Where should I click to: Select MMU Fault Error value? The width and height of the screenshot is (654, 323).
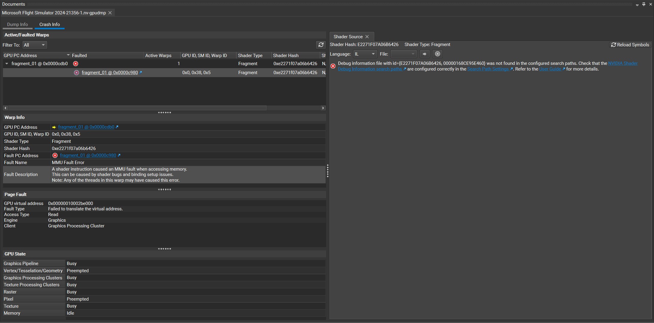[68, 163]
